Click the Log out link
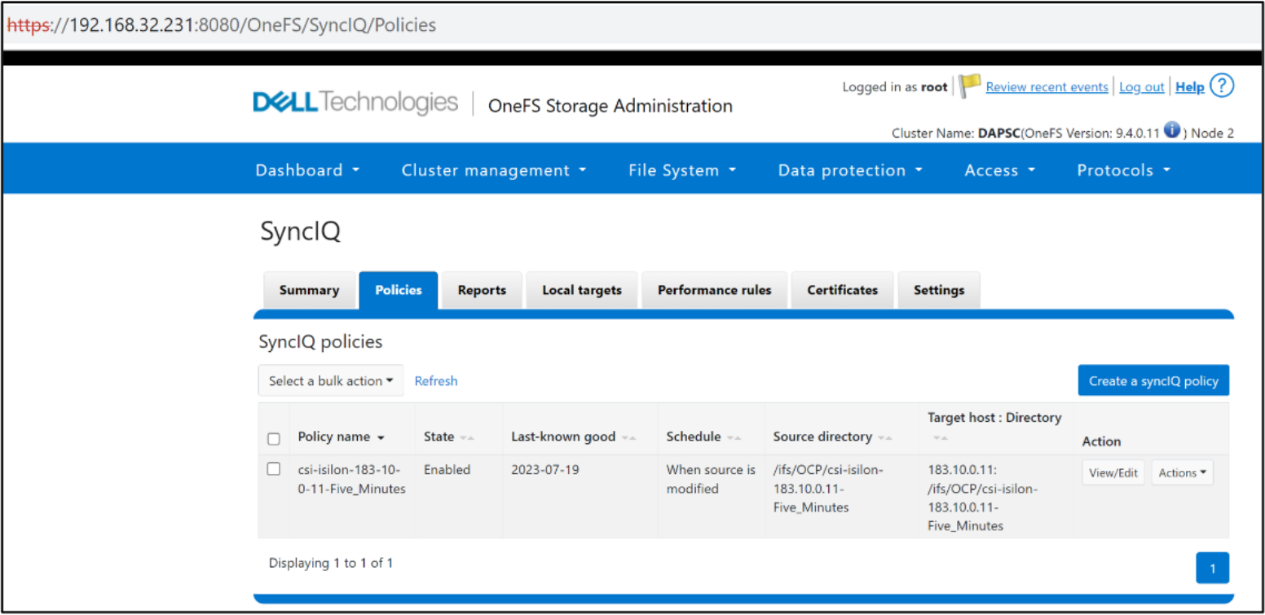This screenshot has height=615, width=1265. 1141,87
